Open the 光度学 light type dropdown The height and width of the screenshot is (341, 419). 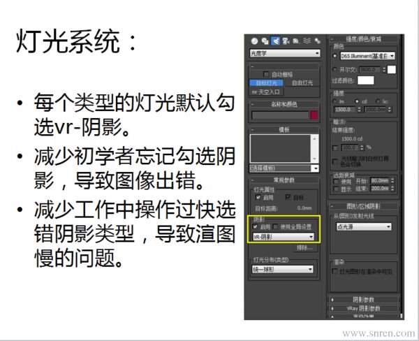[x=285, y=53]
